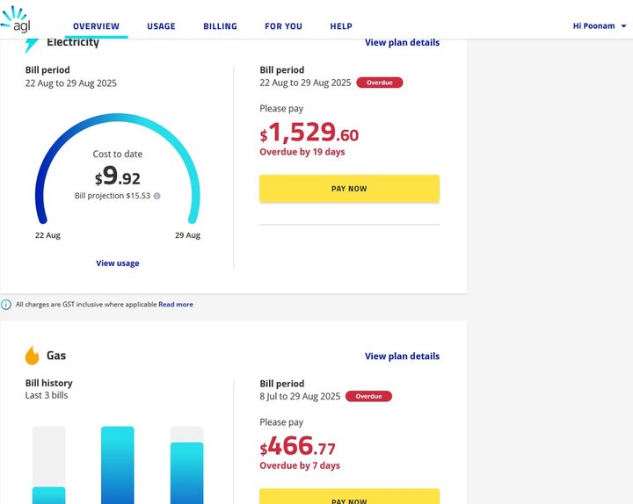Open the View usage link
The height and width of the screenshot is (504, 633).
118,263
